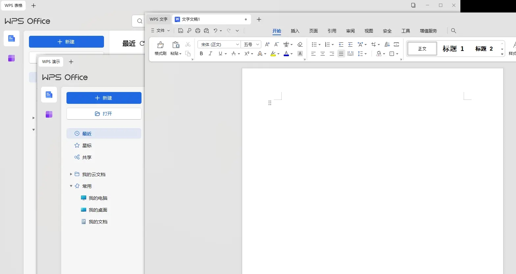The width and height of the screenshot is (516, 274).
Task: Toggle Italic formatting
Action: click(x=211, y=54)
